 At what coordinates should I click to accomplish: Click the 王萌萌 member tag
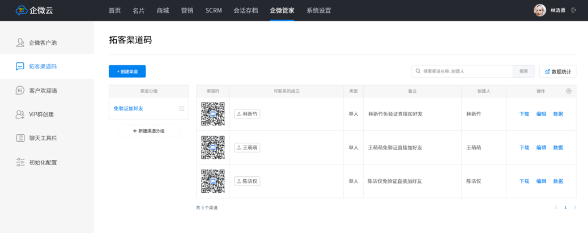coord(247,147)
